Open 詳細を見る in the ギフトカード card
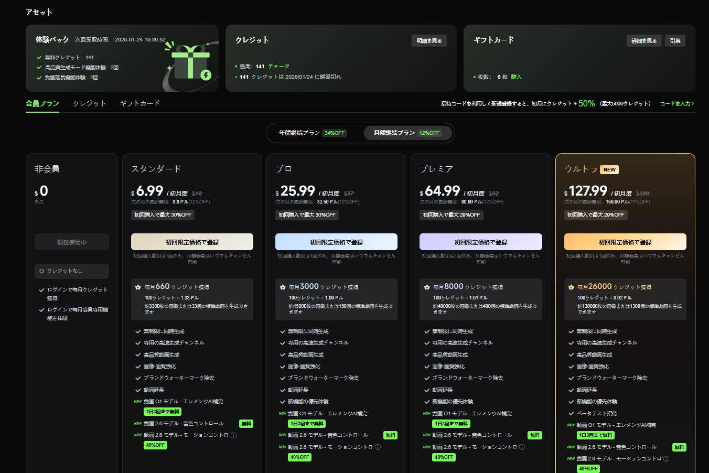Image resolution: width=709 pixels, height=473 pixels. click(643, 41)
